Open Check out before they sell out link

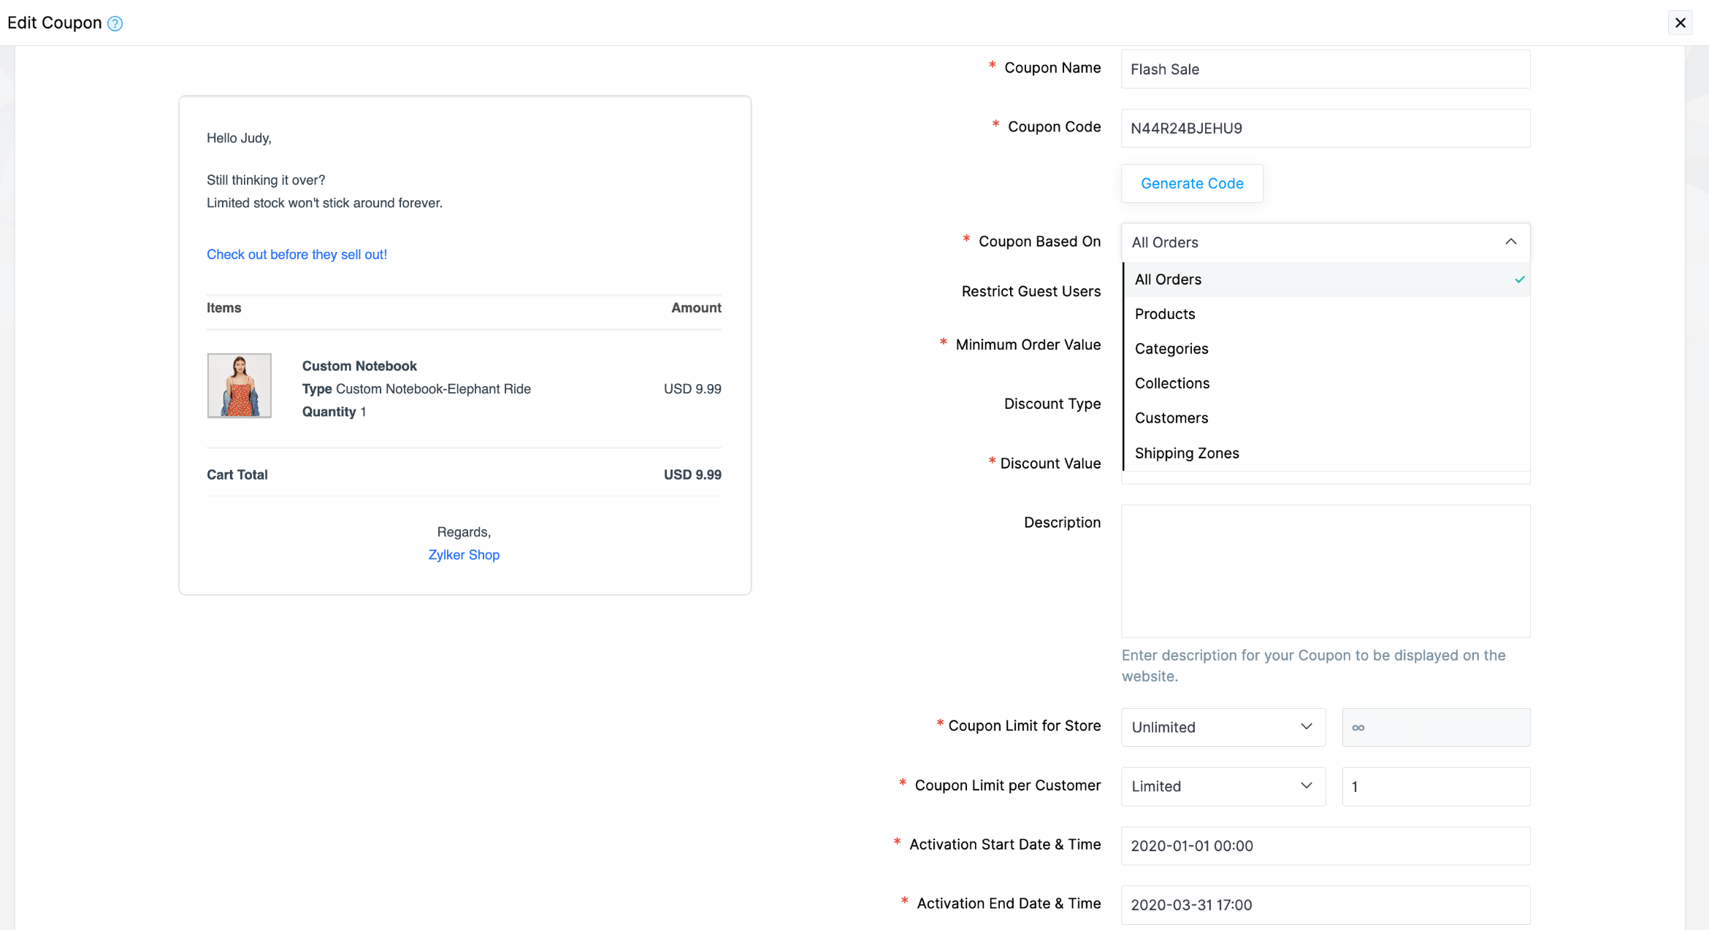pyautogui.click(x=297, y=254)
